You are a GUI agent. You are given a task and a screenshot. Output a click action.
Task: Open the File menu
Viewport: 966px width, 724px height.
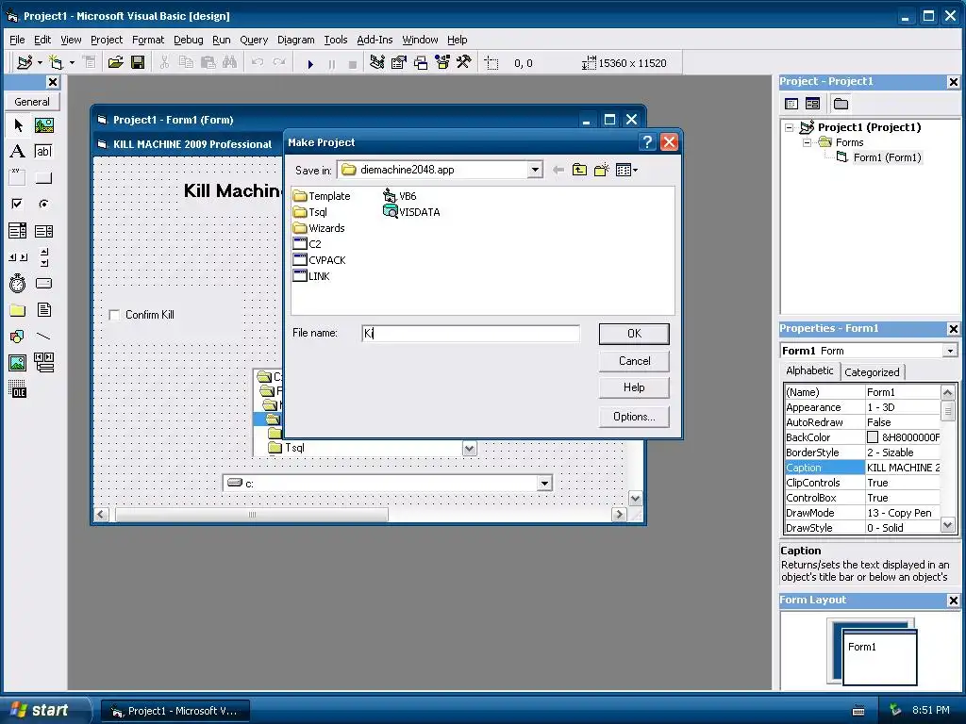[x=17, y=40]
